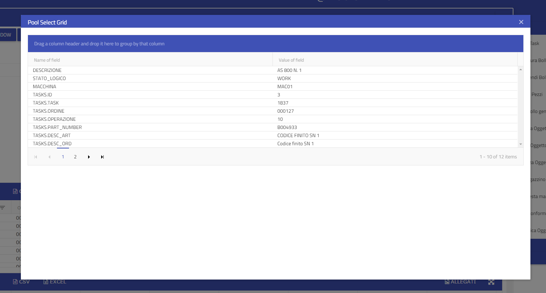
Task: Open ALLEGATI in the background page
Action: [x=460, y=282]
